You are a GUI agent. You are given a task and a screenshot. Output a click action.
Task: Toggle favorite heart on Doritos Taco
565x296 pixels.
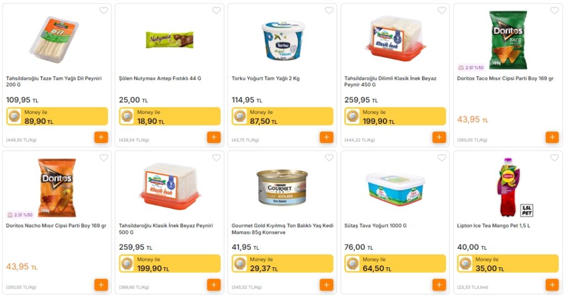(x=555, y=10)
